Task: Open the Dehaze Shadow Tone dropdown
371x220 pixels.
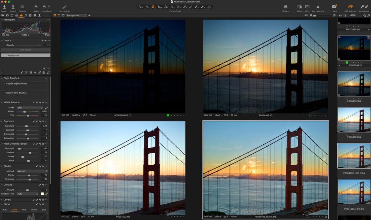Action: click(x=28, y=194)
